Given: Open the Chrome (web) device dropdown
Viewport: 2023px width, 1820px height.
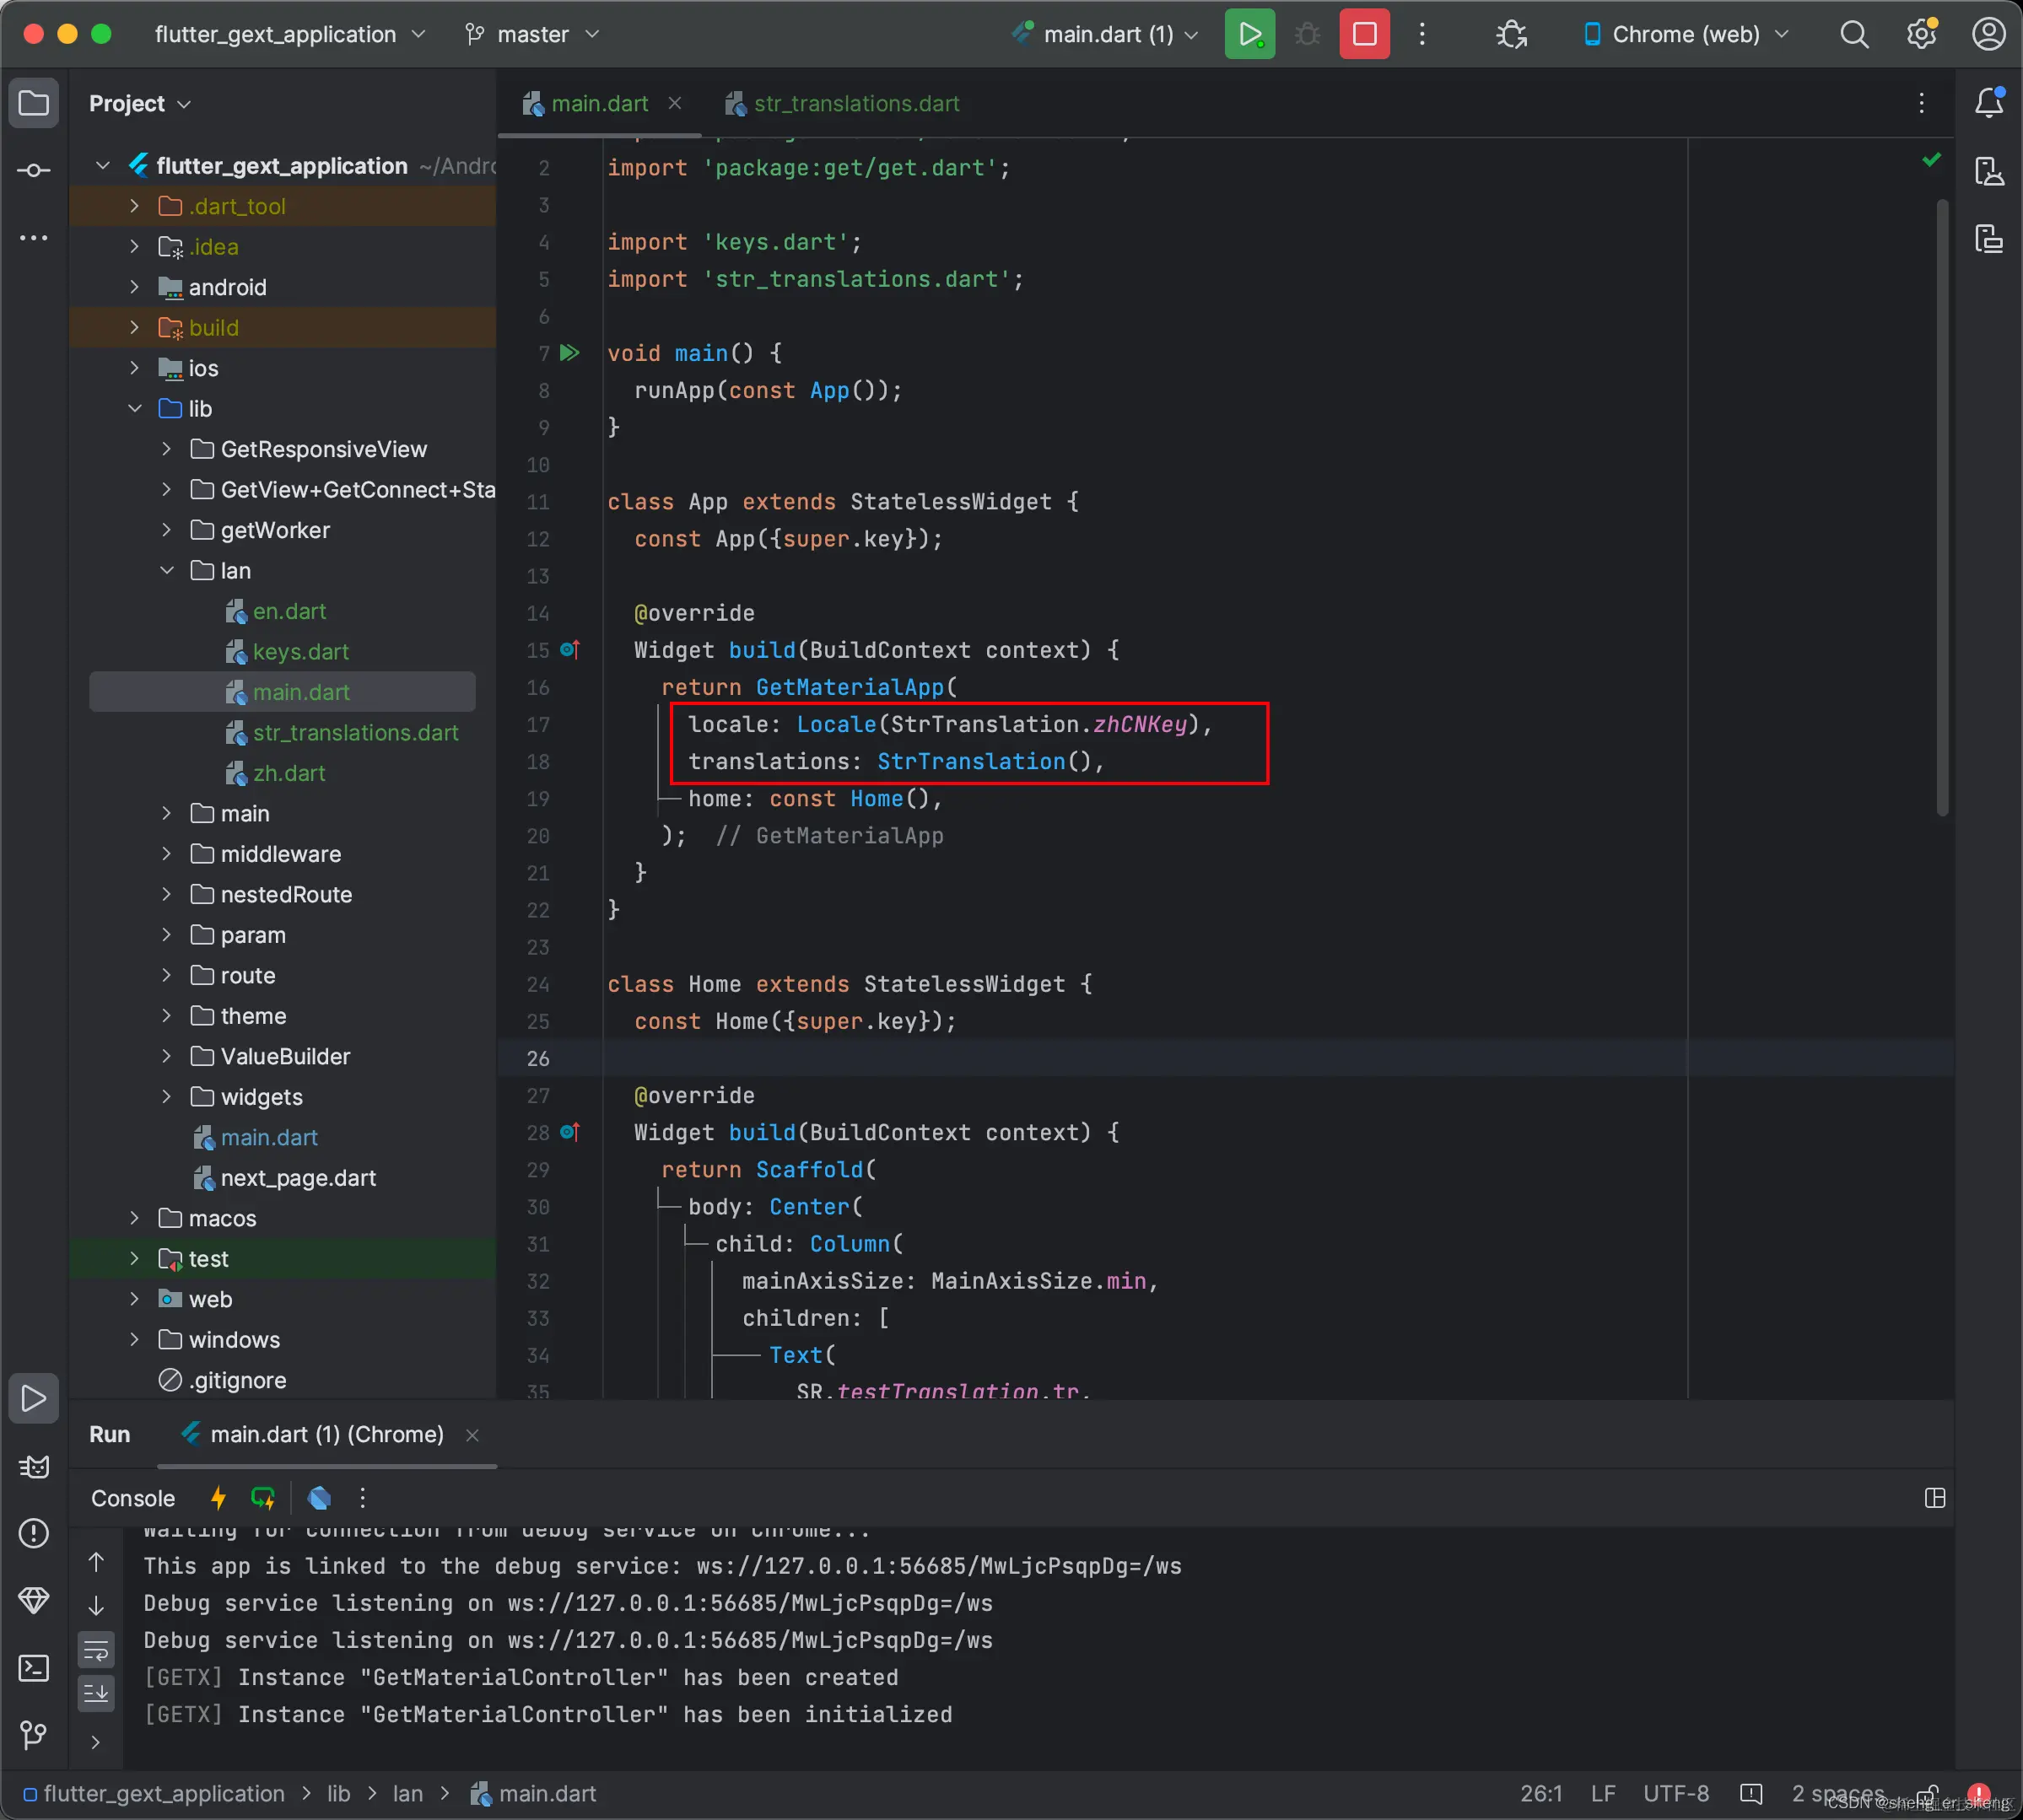Looking at the screenshot, I should pyautogui.click(x=1686, y=34).
